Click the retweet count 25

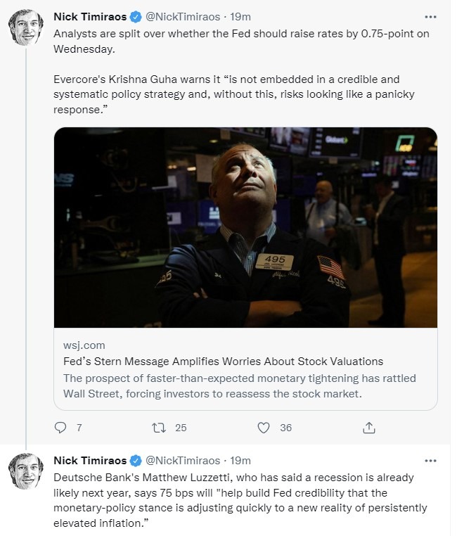click(181, 427)
